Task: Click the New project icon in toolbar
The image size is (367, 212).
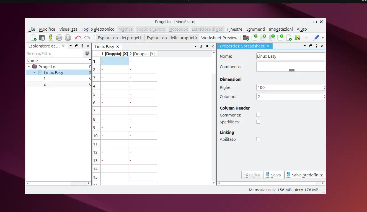Action: coord(33,38)
